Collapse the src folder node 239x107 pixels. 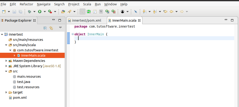pyautogui.click(x=6, y=71)
